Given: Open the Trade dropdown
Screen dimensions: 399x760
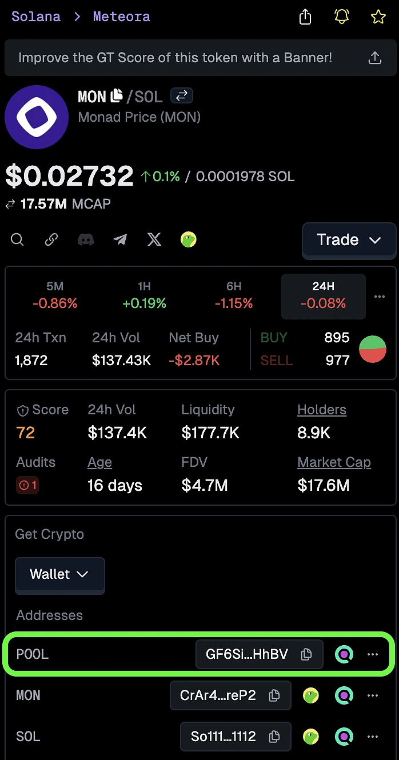Looking at the screenshot, I should click(349, 240).
